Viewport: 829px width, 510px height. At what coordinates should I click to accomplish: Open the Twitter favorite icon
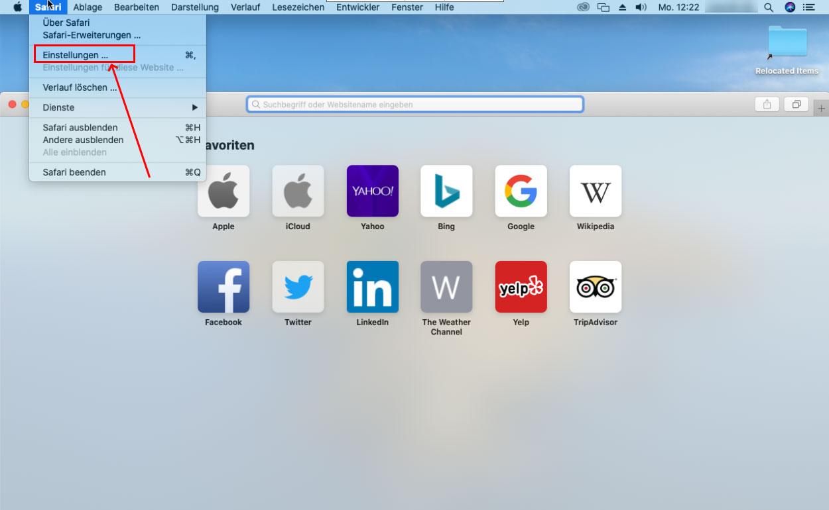pos(298,287)
